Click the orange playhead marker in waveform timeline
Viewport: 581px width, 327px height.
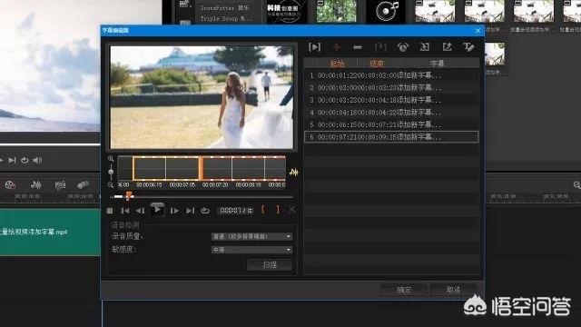pos(201,168)
